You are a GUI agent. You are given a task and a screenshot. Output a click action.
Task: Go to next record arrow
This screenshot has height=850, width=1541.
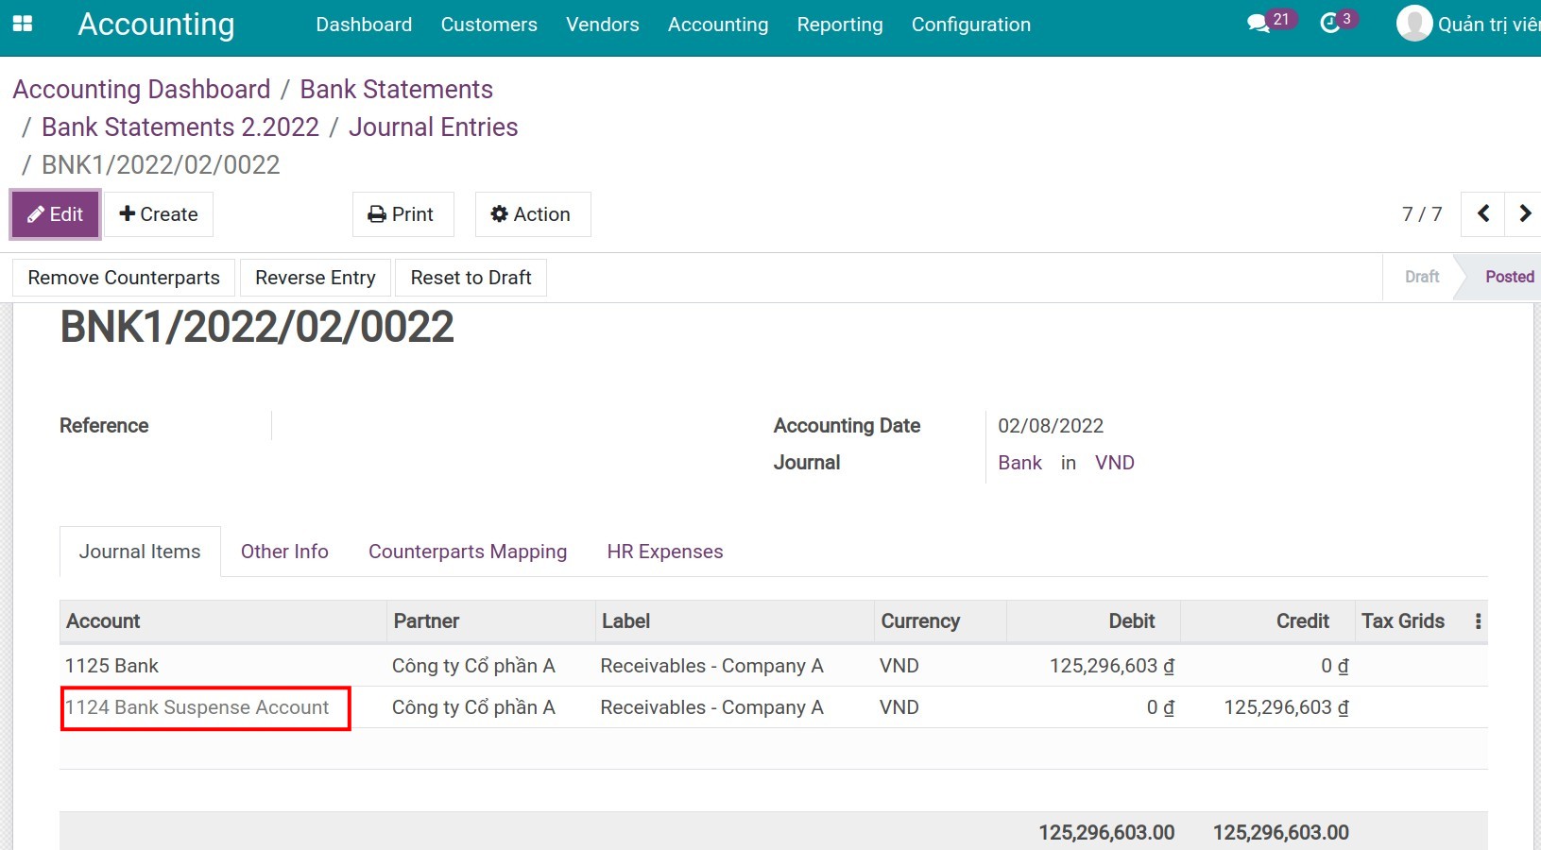click(1524, 214)
